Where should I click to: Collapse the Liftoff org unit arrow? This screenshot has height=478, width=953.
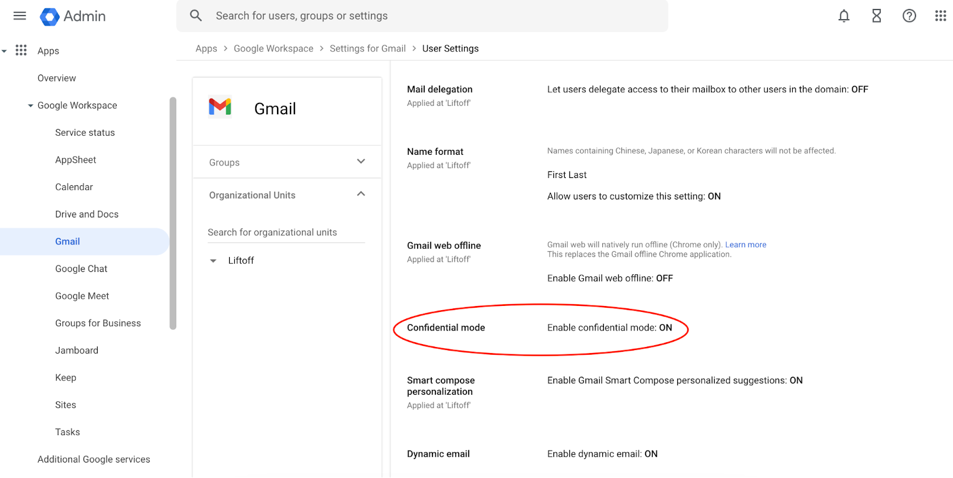pyautogui.click(x=213, y=261)
